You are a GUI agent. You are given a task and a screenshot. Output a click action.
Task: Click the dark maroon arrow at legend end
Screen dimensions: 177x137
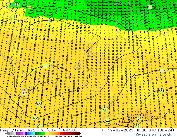click(x=80, y=133)
